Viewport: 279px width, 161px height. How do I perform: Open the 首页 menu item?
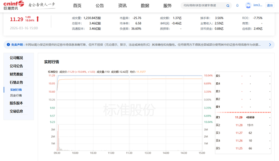(x=77, y=6)
